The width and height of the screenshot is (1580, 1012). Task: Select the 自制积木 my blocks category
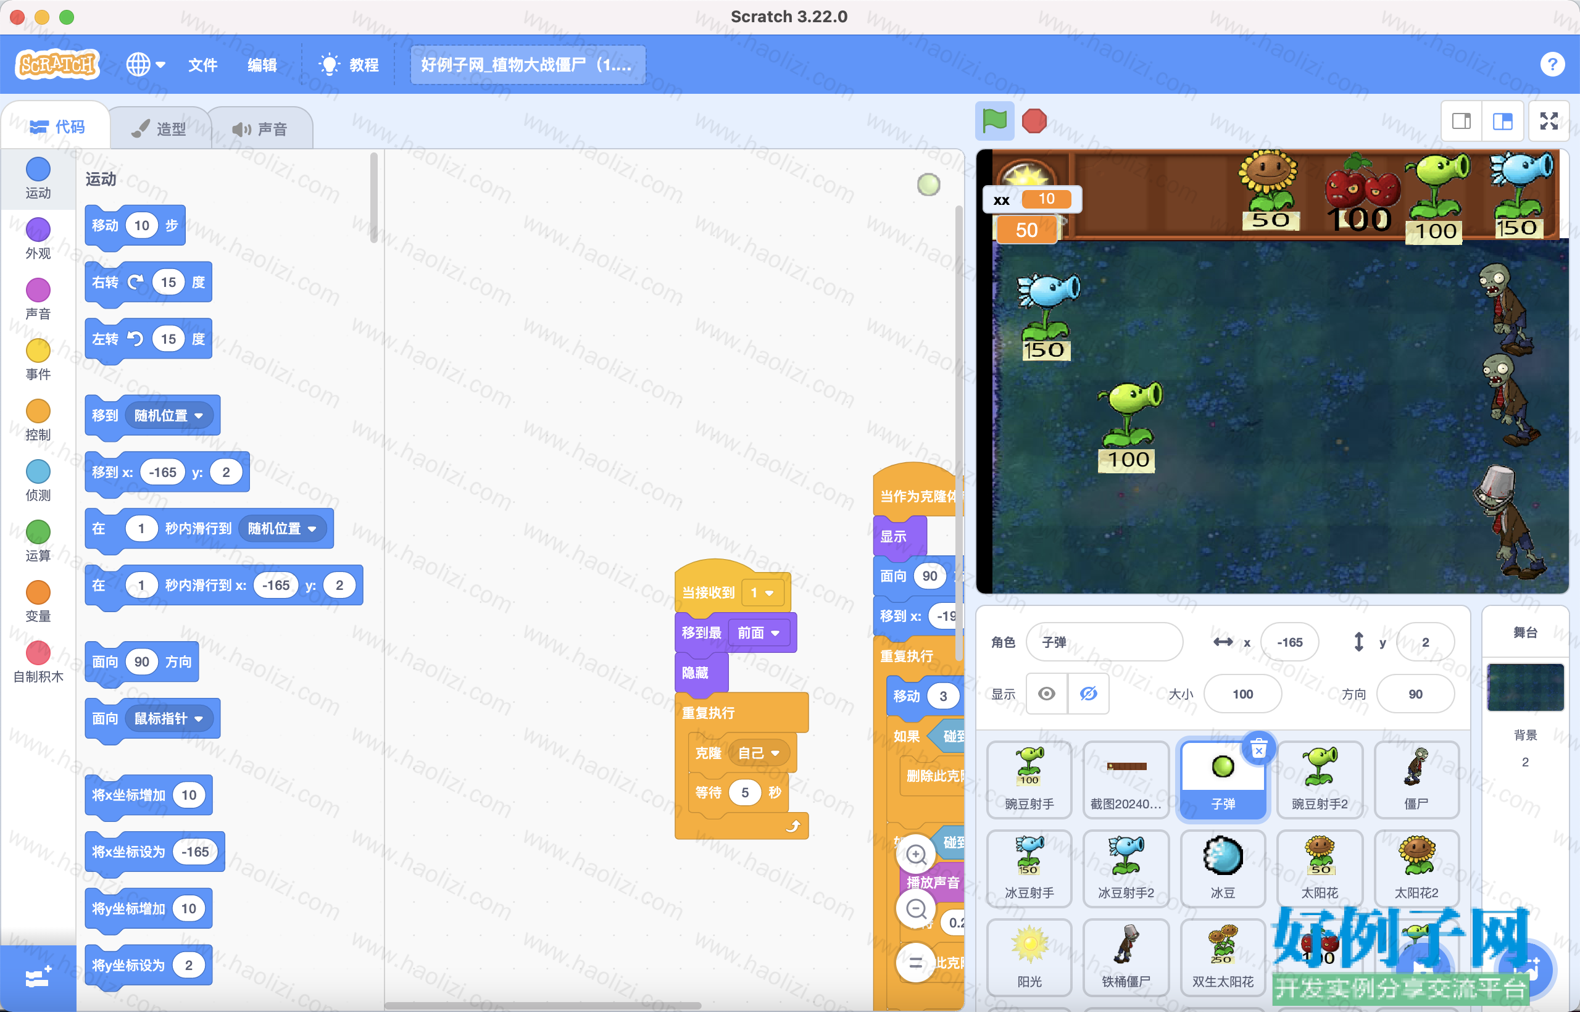coord(38,661)
